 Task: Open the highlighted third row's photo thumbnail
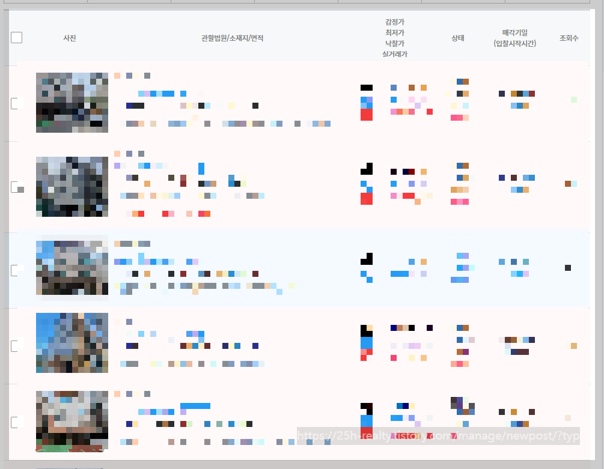coord(72,268)
